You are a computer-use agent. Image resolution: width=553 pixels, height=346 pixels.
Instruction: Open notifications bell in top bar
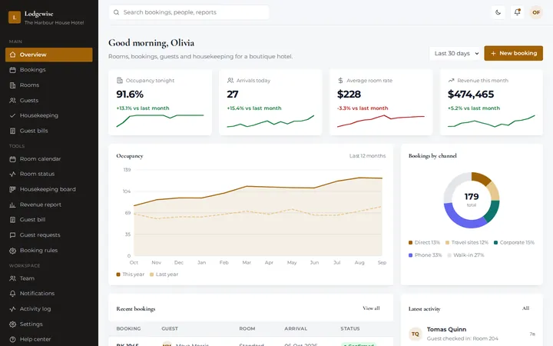(x=517, y=12)
